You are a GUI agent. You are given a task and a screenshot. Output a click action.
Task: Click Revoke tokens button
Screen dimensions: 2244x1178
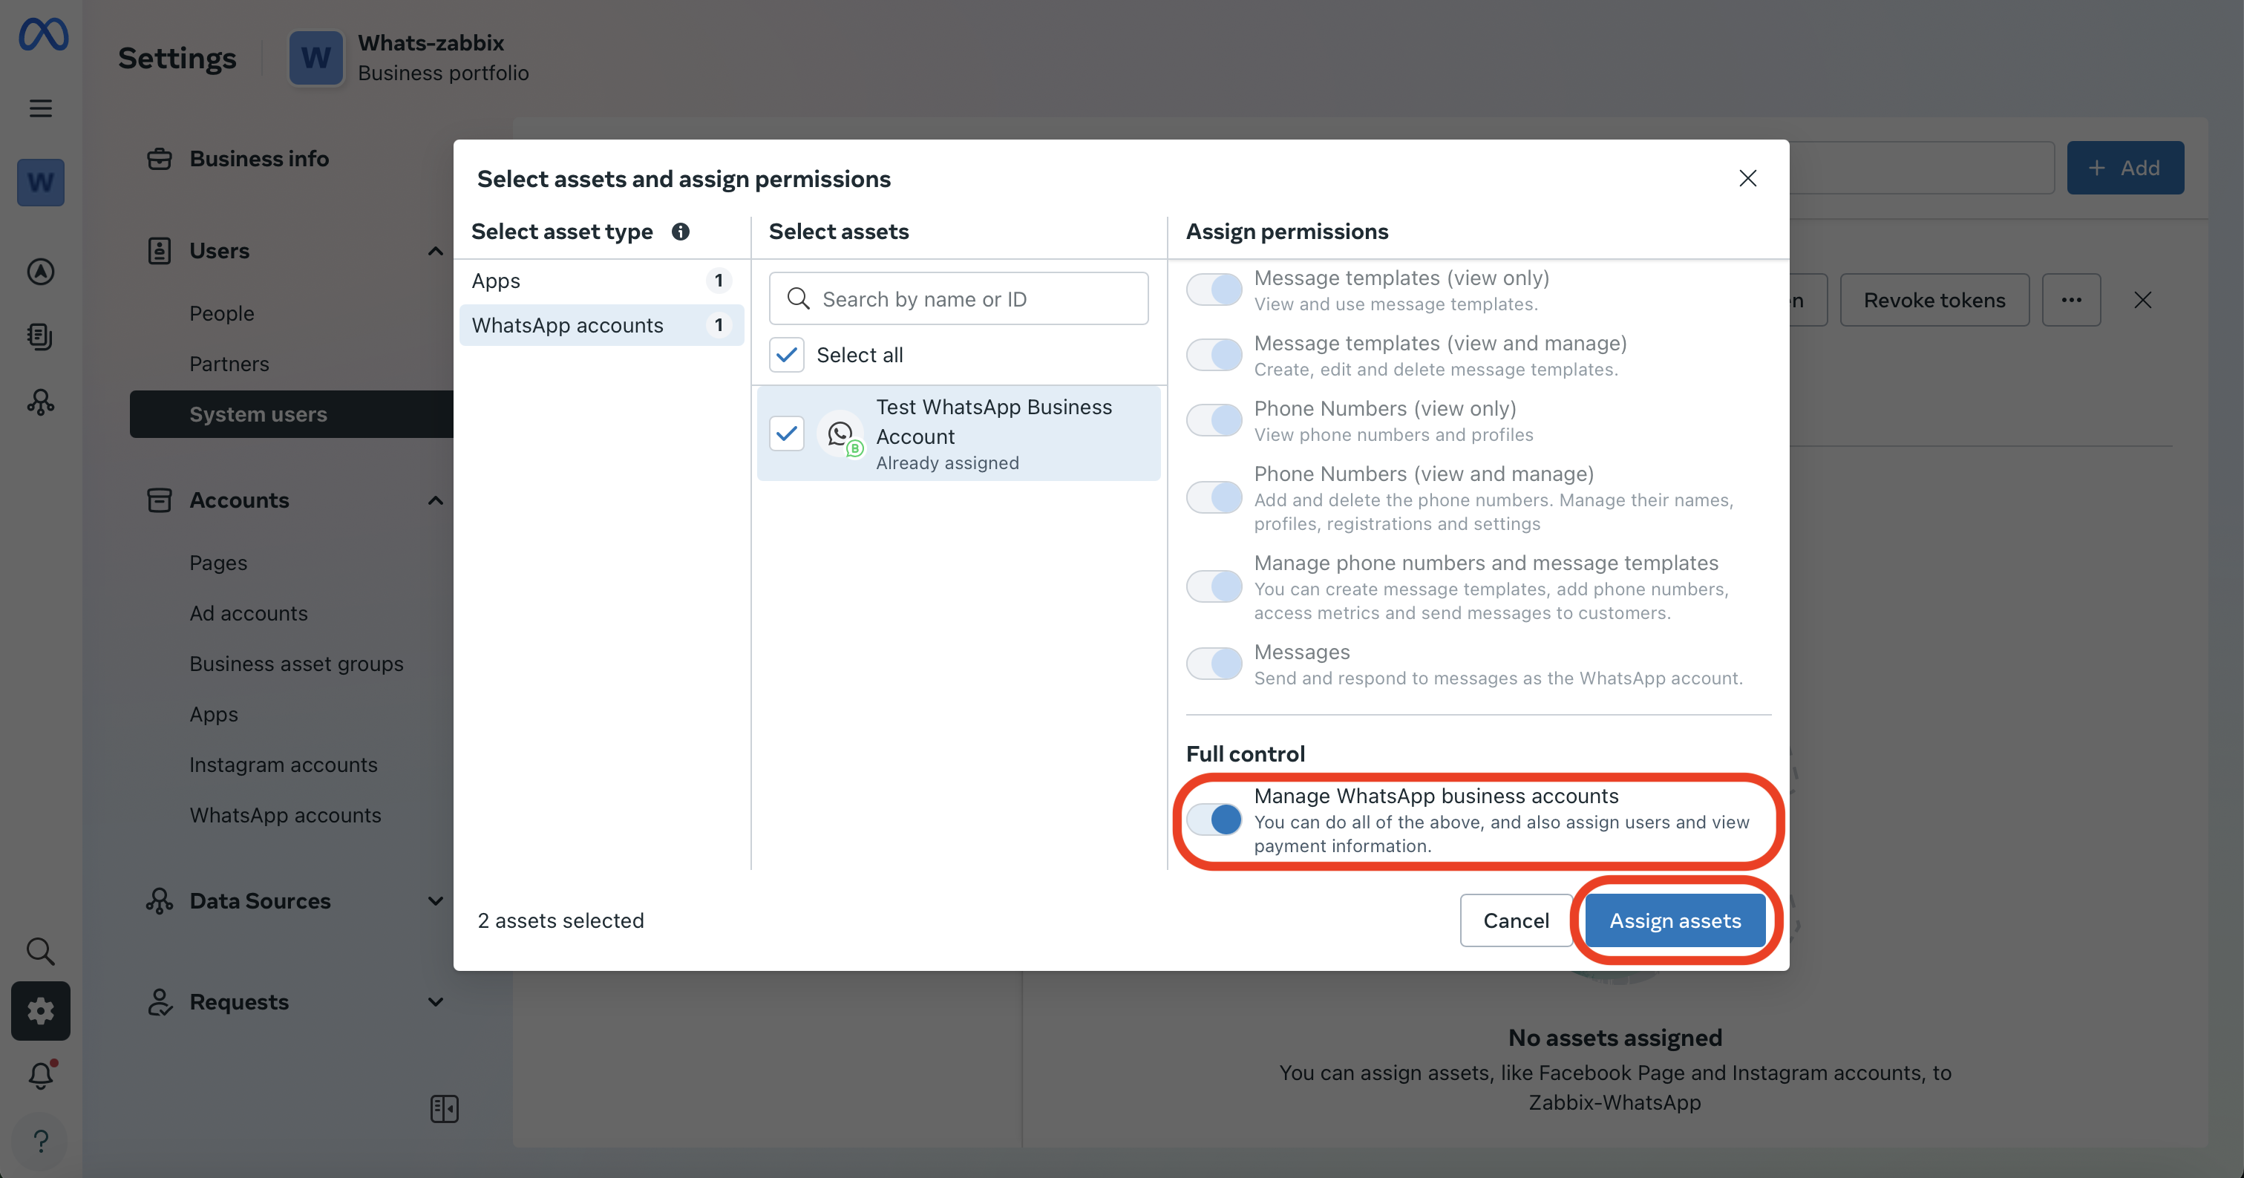coord(1934,301)
